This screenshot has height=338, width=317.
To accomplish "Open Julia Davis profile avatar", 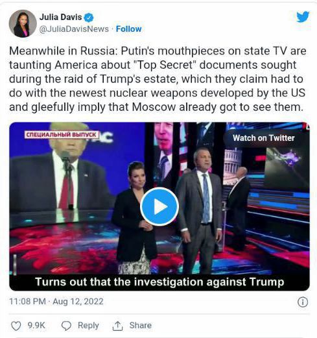I will pyautogui.click(x=23, y=23).
